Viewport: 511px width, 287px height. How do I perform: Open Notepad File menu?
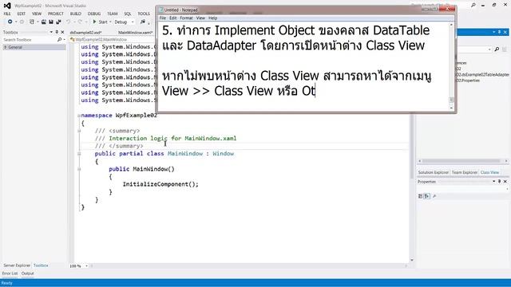(x=163, y=18)
